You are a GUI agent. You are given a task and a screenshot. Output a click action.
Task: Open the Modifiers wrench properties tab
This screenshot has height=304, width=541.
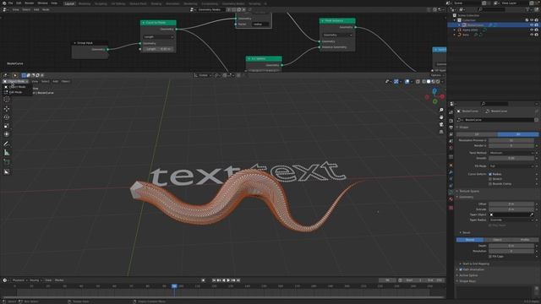coord(451,172)
